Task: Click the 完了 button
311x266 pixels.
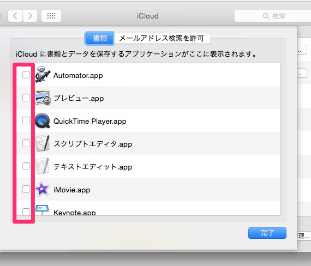Action: pos(267,233)
